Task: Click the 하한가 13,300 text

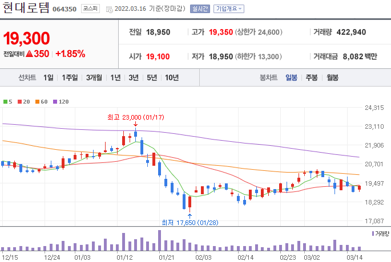Action: point(259,56)
